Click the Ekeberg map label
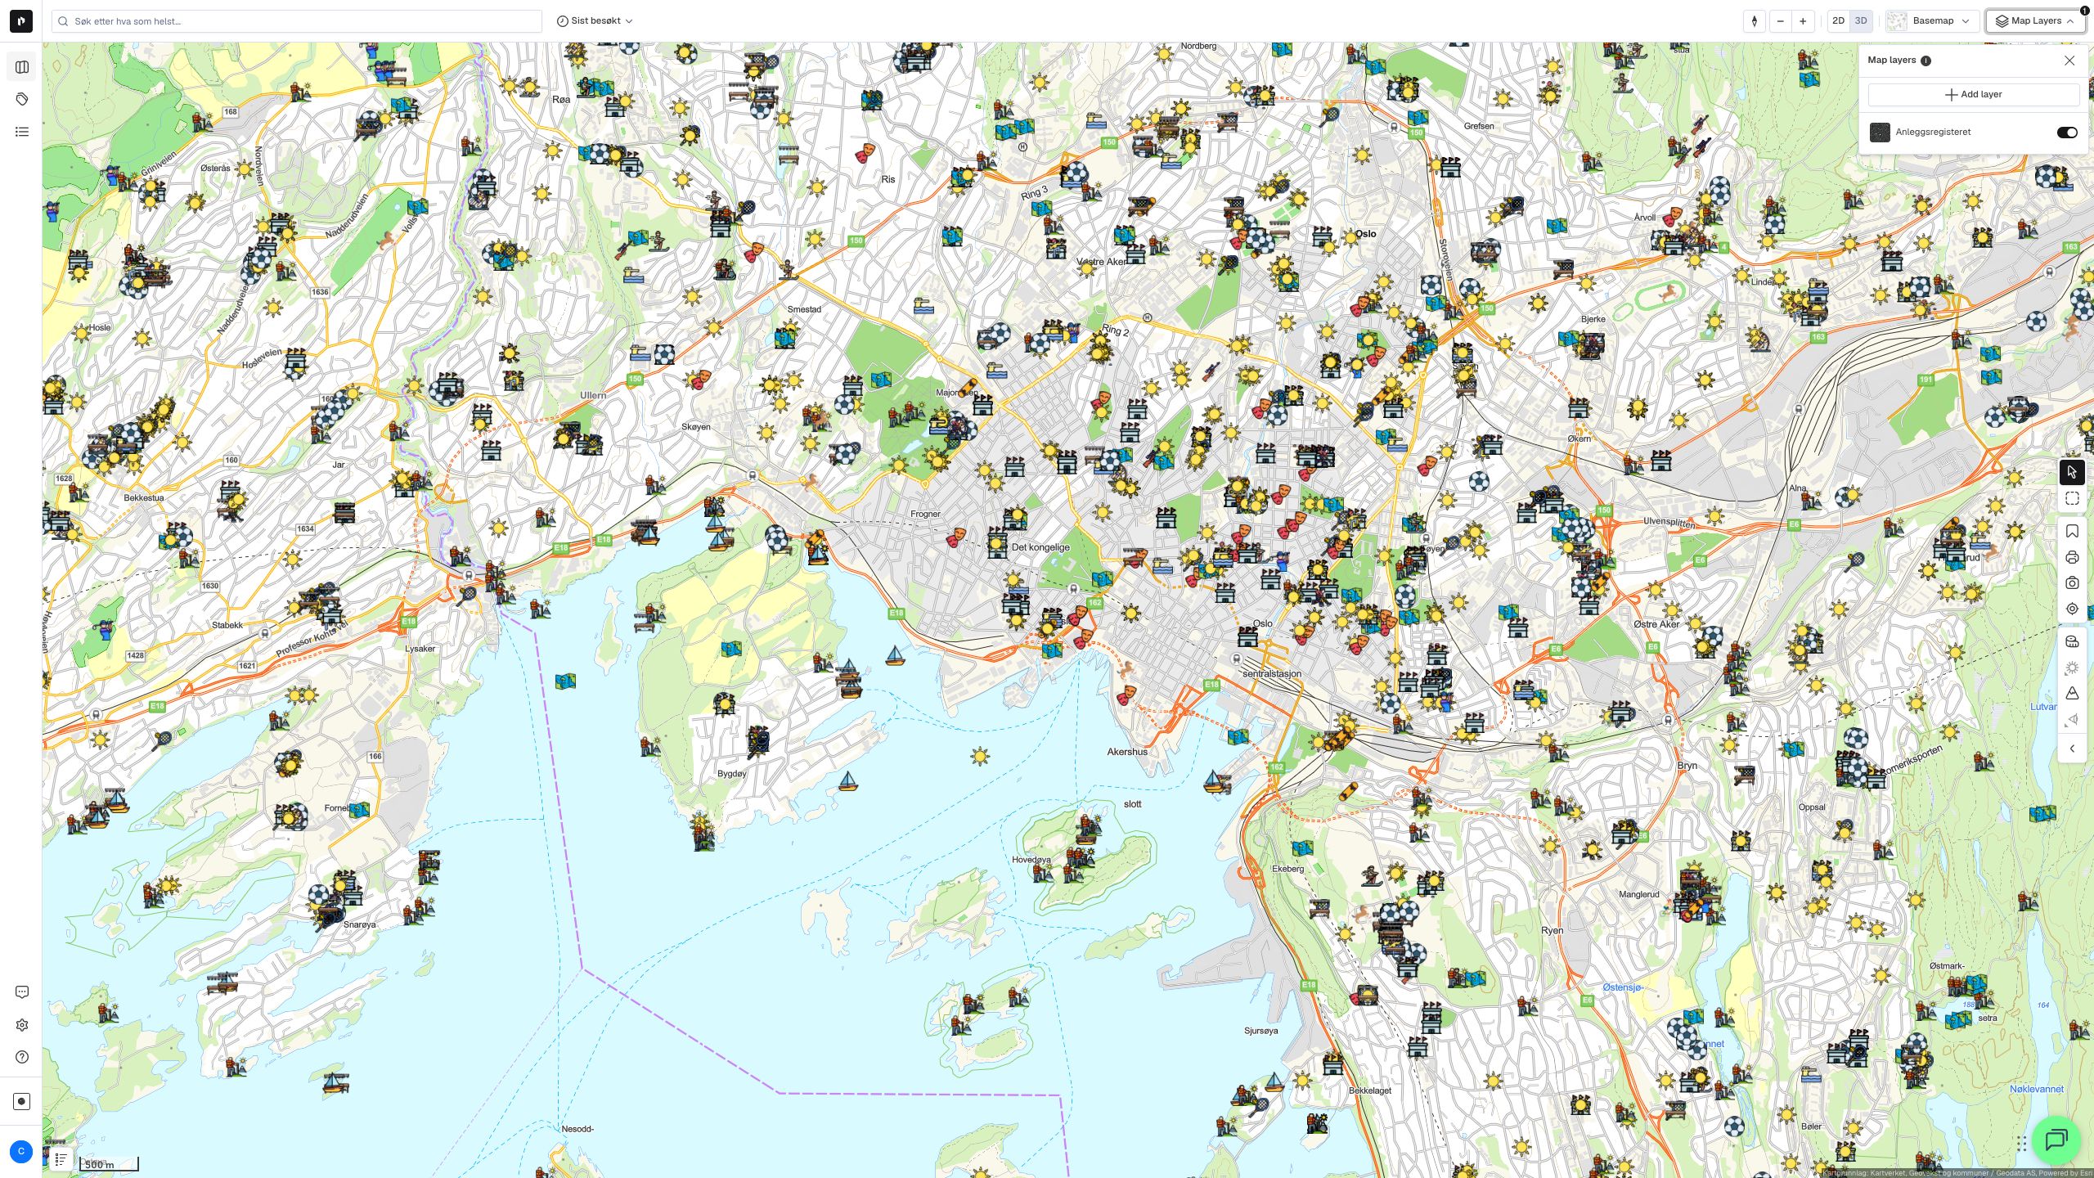The image size is (2094, 1178). pyautogui.click(x=1288, y=869)
